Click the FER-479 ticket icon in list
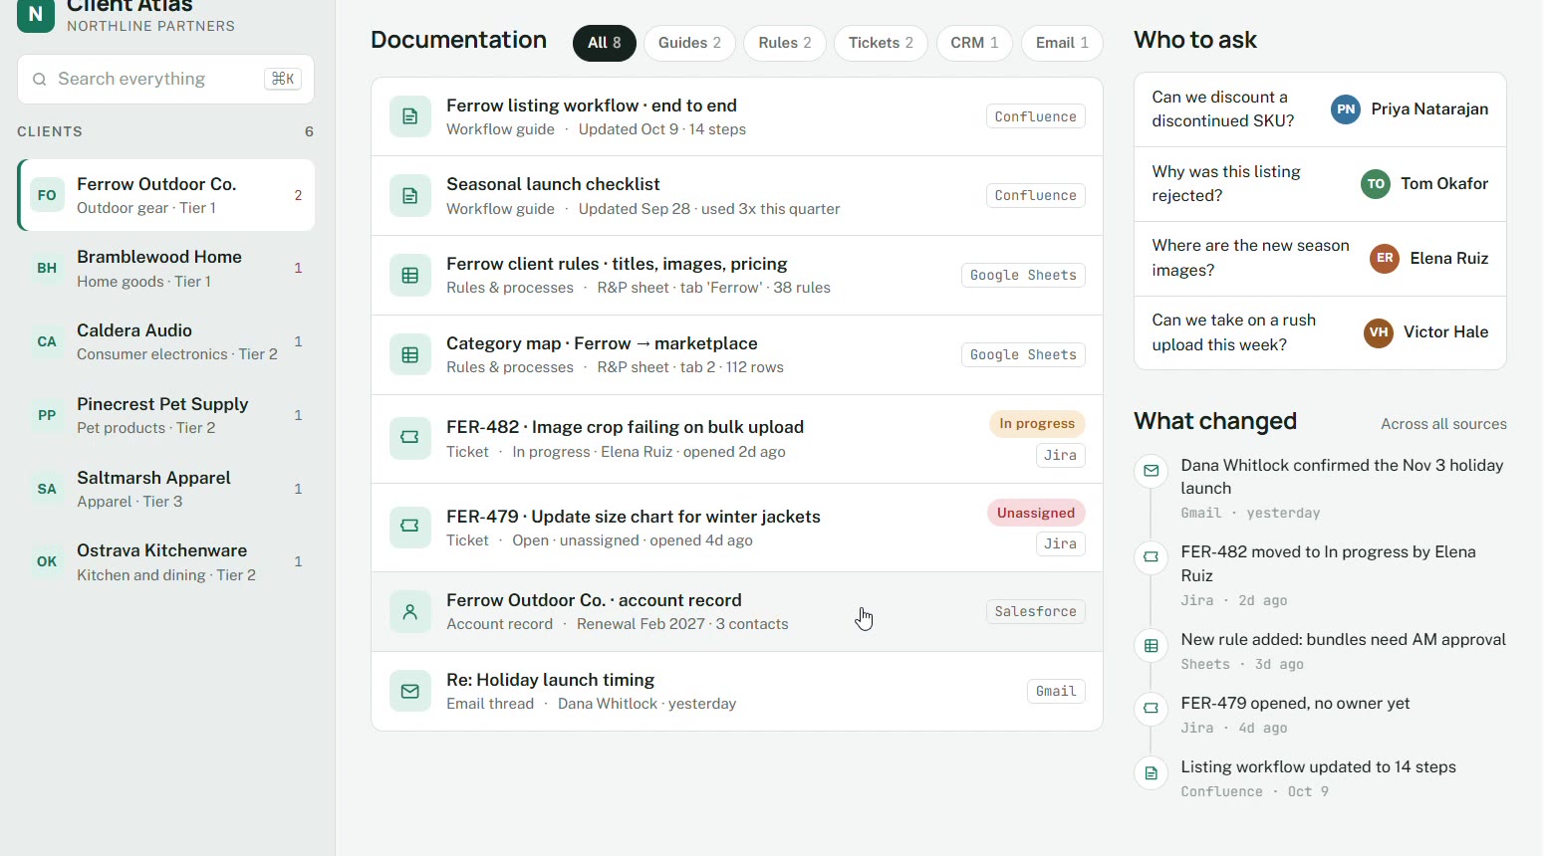The height and width of the screenshot is (856, 1544). pyautogui.click(x=410, y=527)
